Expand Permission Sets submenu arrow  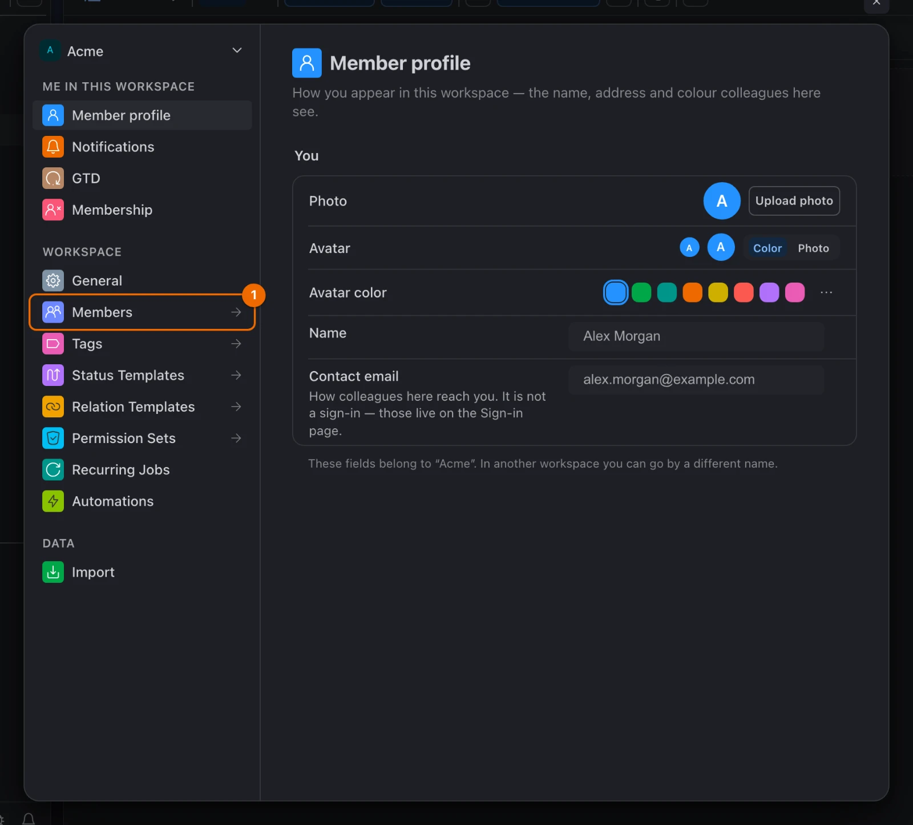coord(236,438)
